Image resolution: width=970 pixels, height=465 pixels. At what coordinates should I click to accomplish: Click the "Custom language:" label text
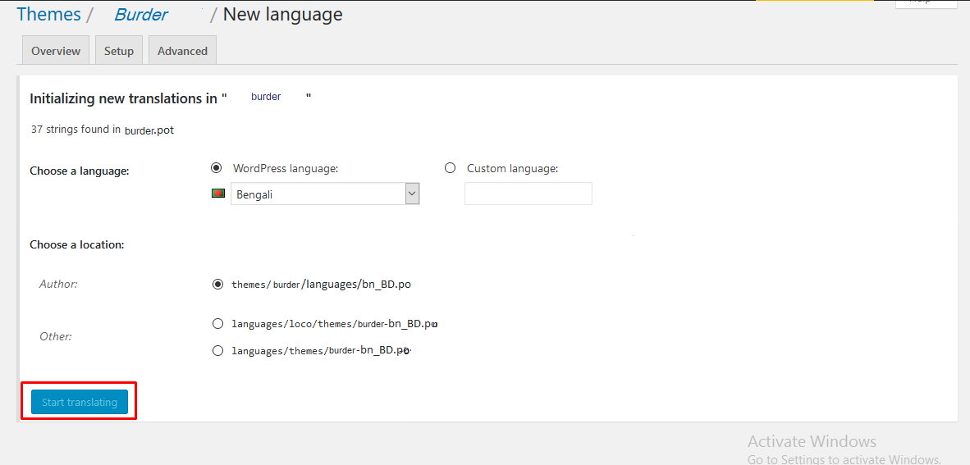(512, 168)
